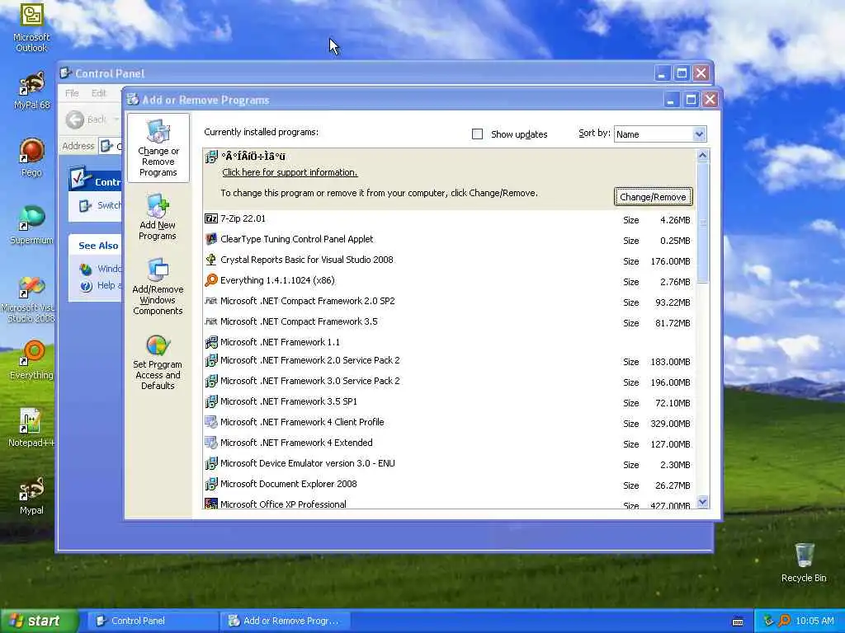Click Back arrow in Control Panel window

click(x=75, y=120)
